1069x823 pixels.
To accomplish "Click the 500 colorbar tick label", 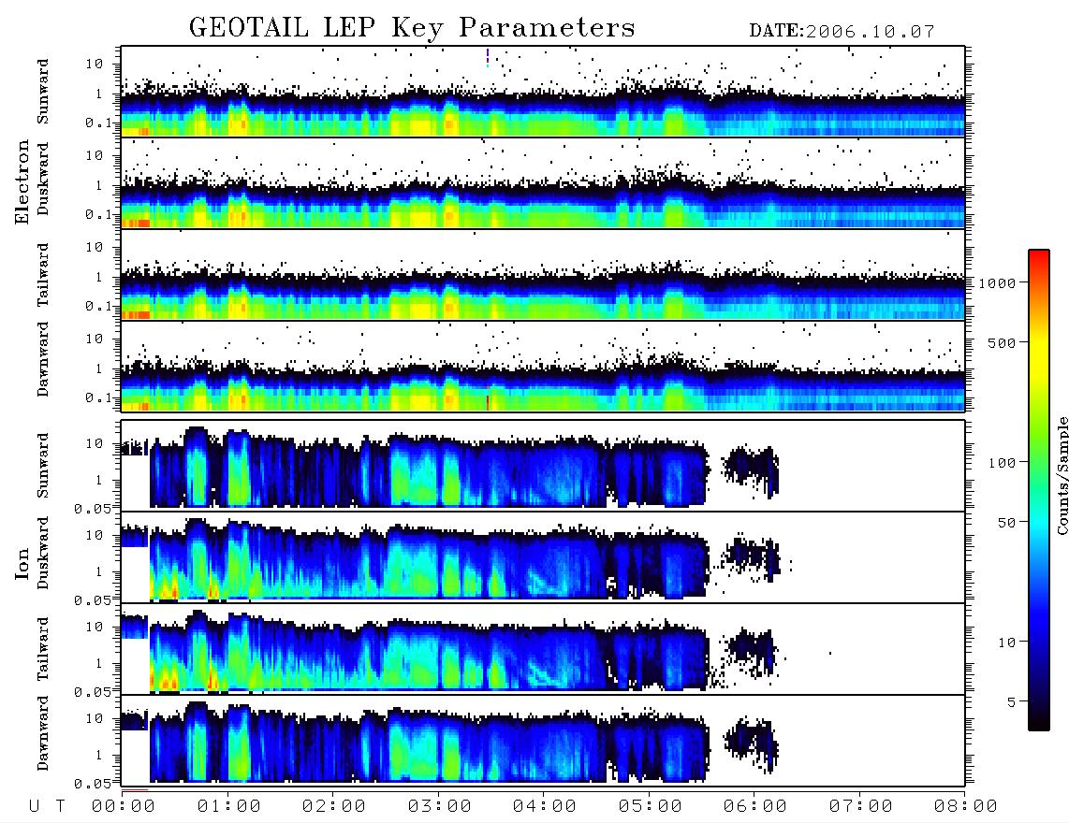I will pos(1003,342).
